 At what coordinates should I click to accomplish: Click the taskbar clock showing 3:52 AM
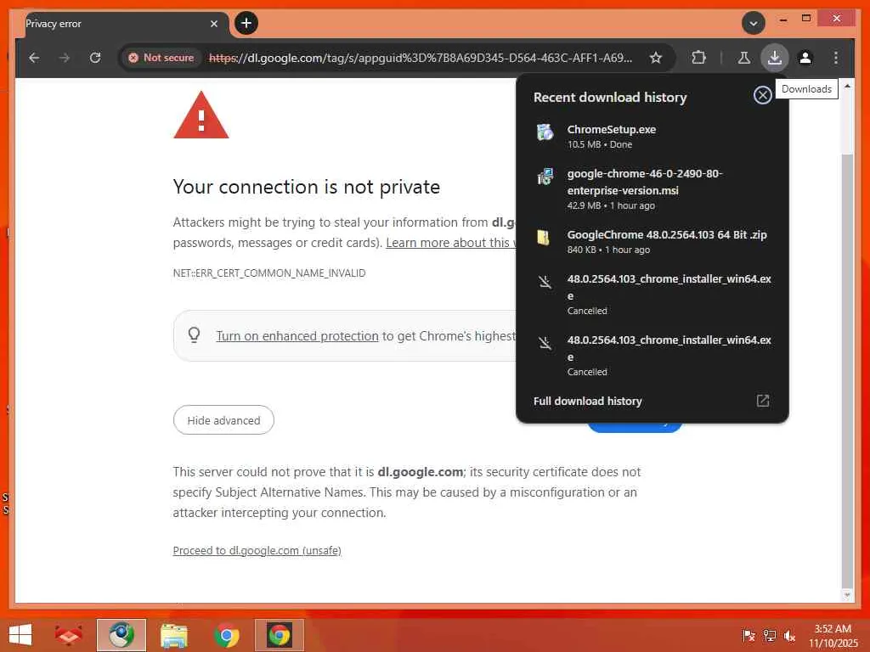[833, 636]
